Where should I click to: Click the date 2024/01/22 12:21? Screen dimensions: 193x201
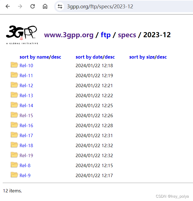click(94, 86)
